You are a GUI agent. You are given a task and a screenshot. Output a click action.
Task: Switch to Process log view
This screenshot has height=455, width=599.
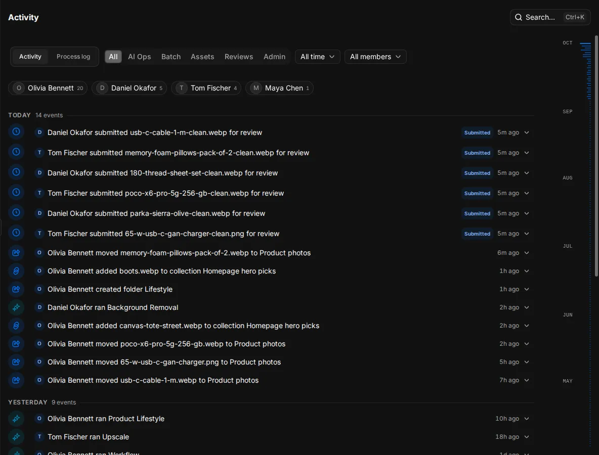(x=73, y=57)
